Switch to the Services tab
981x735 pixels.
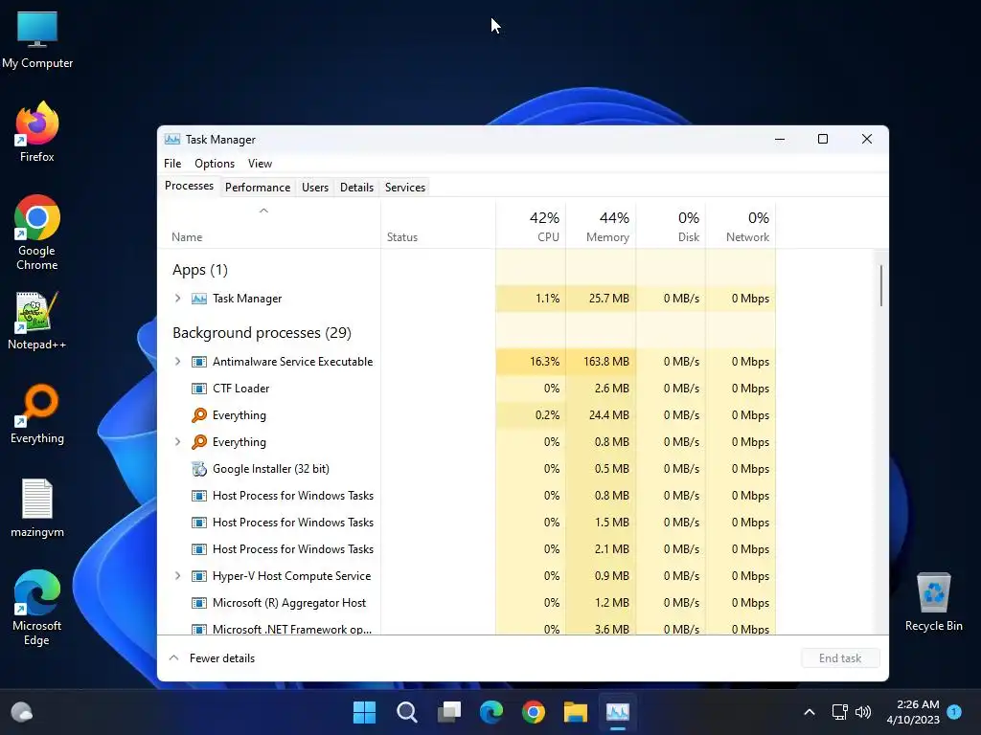click(x=405, y=188)
